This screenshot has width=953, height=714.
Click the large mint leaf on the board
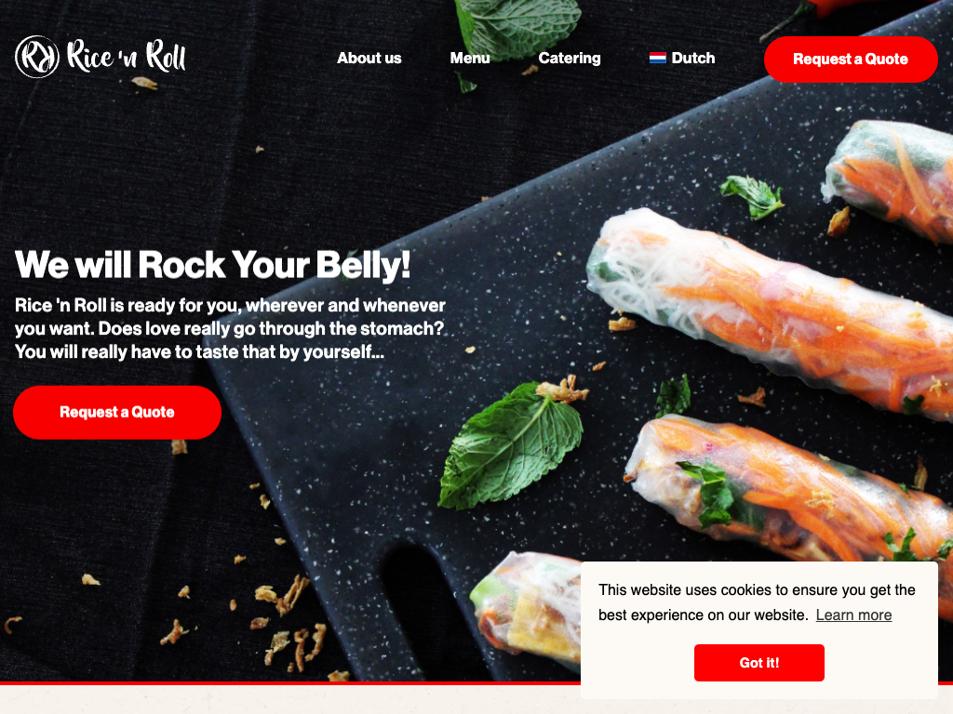point(511,444)
